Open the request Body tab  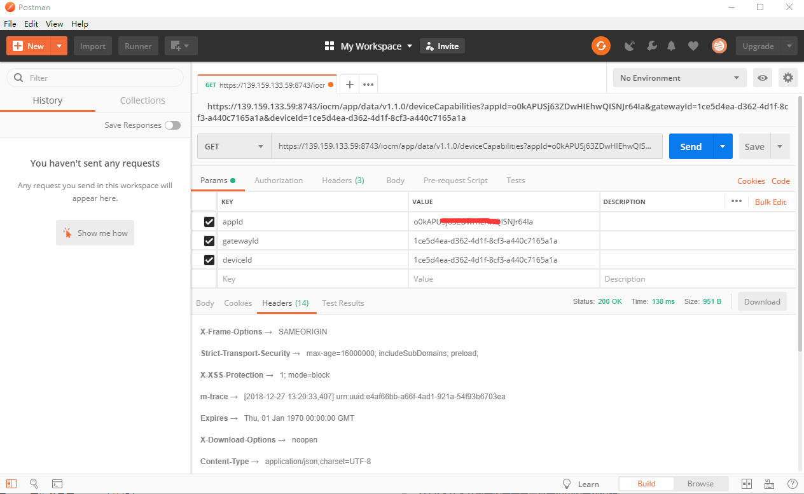coord(395,181)
